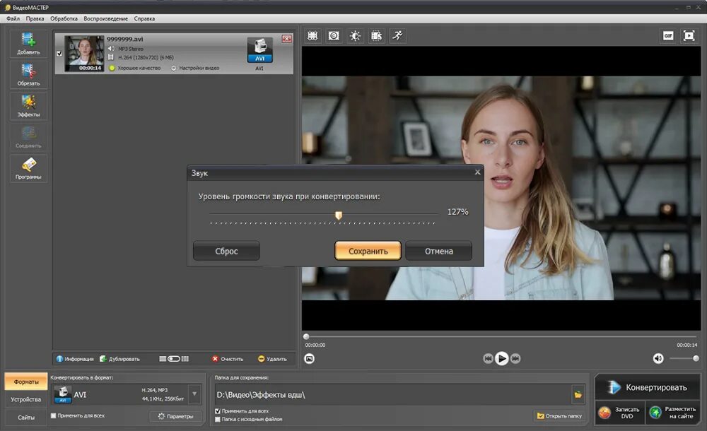Viewport: 707px width, 431px height.
Task: Click the speed change running man icon
Action: click(397, 35)
